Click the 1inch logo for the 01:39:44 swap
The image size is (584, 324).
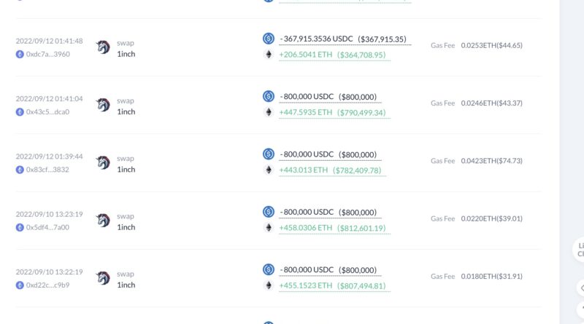pyautogui.click(x=103, y=162)
